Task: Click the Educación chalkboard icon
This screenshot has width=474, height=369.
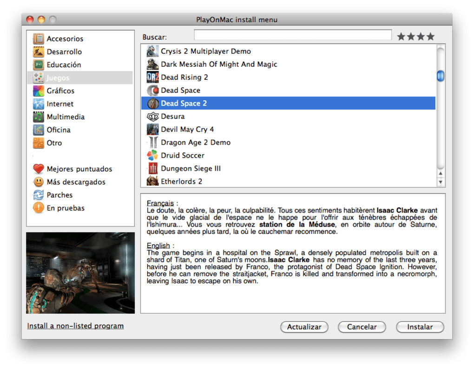Action: tap(39, 65)
